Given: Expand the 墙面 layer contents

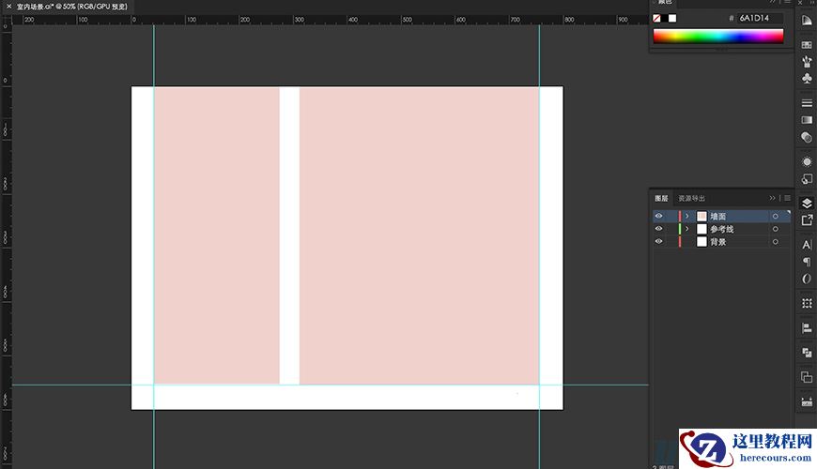Looking at the screenshot, I should (x=687, y=217).
